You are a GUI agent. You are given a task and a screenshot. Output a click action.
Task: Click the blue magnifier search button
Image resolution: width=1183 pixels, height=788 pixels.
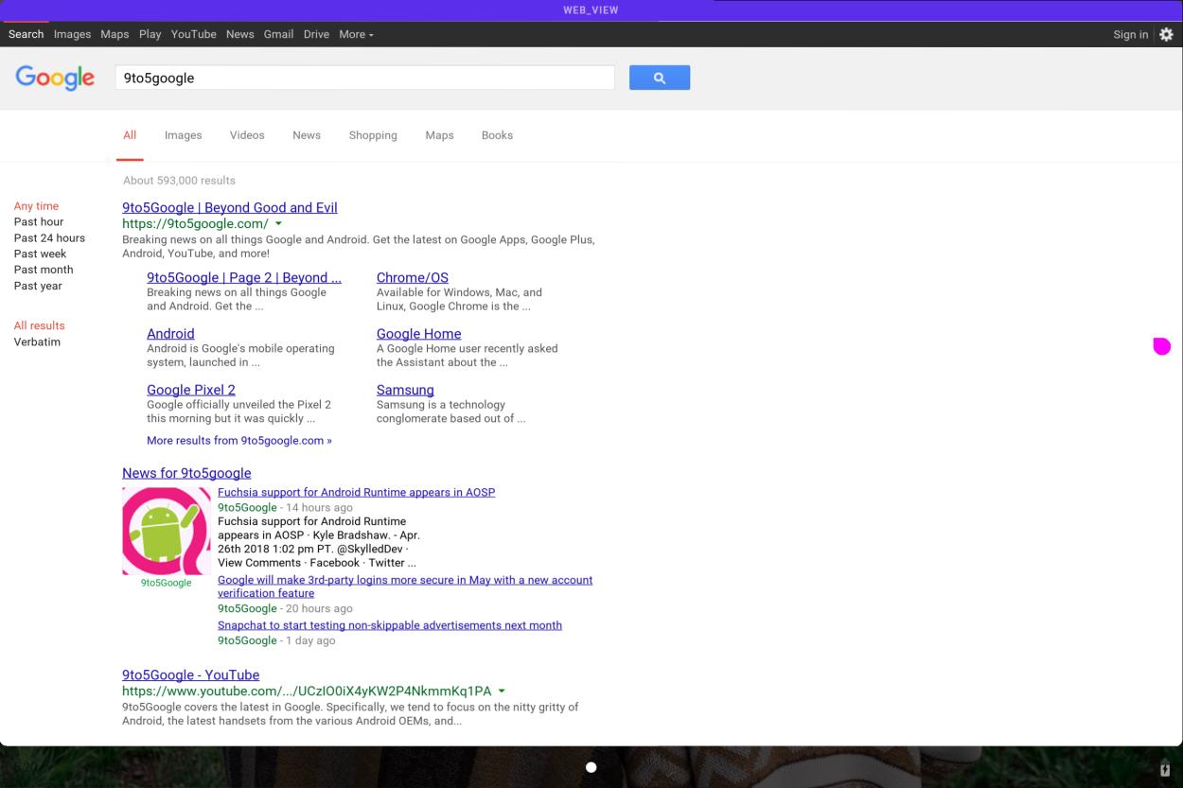[659, 78]
